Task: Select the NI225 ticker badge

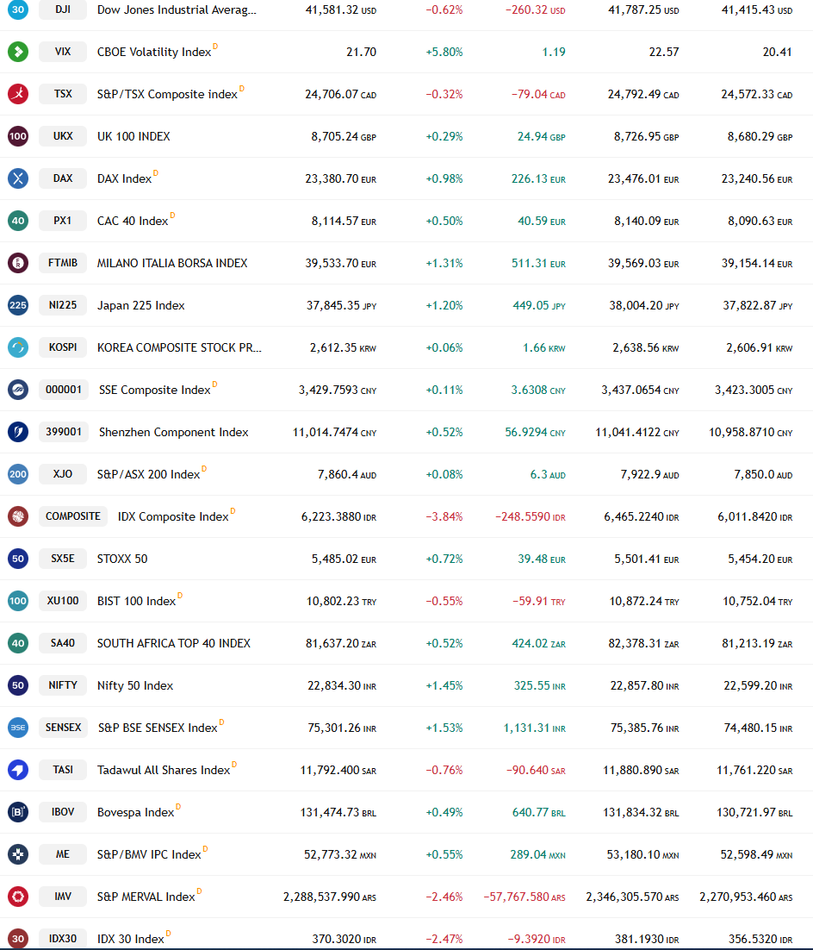Action: [x=63, y=305]
